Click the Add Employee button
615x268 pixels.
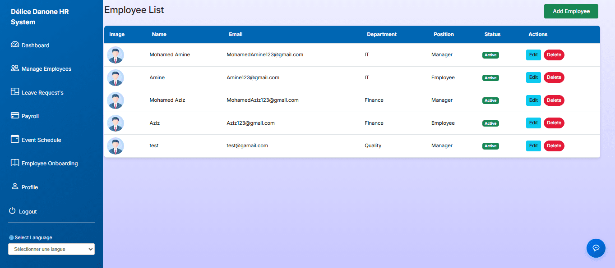tap(571, 11)
